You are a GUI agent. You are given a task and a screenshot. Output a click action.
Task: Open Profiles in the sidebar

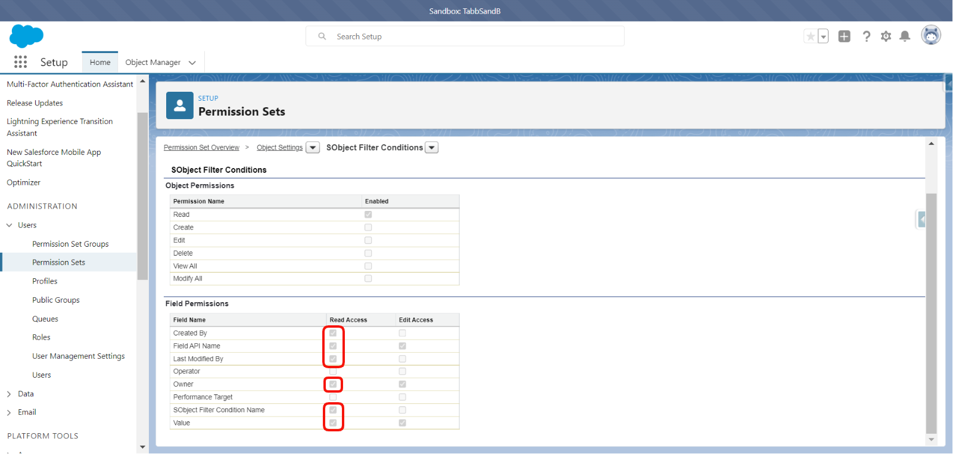click(45, 281)
